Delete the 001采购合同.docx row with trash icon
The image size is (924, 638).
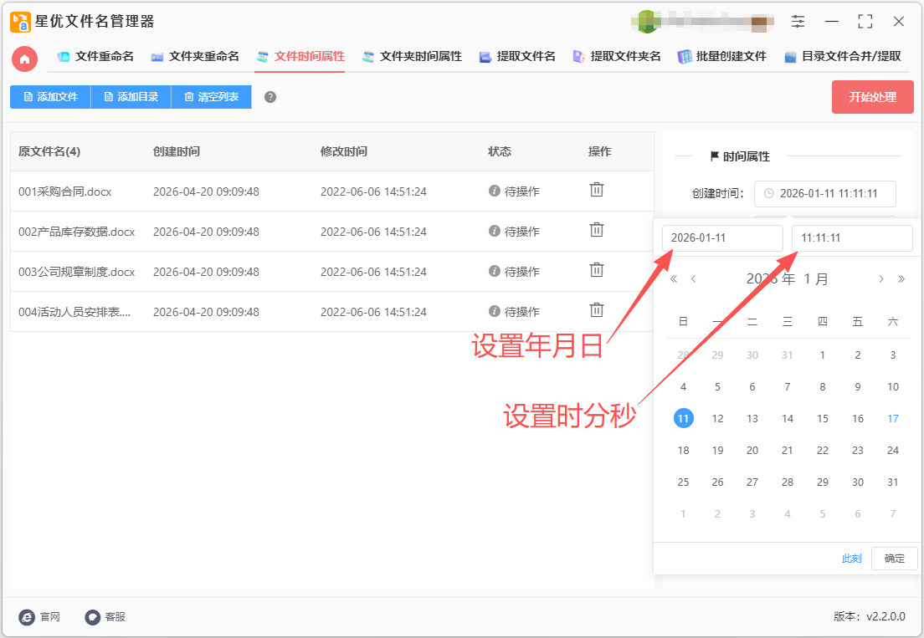coord(597,190)
